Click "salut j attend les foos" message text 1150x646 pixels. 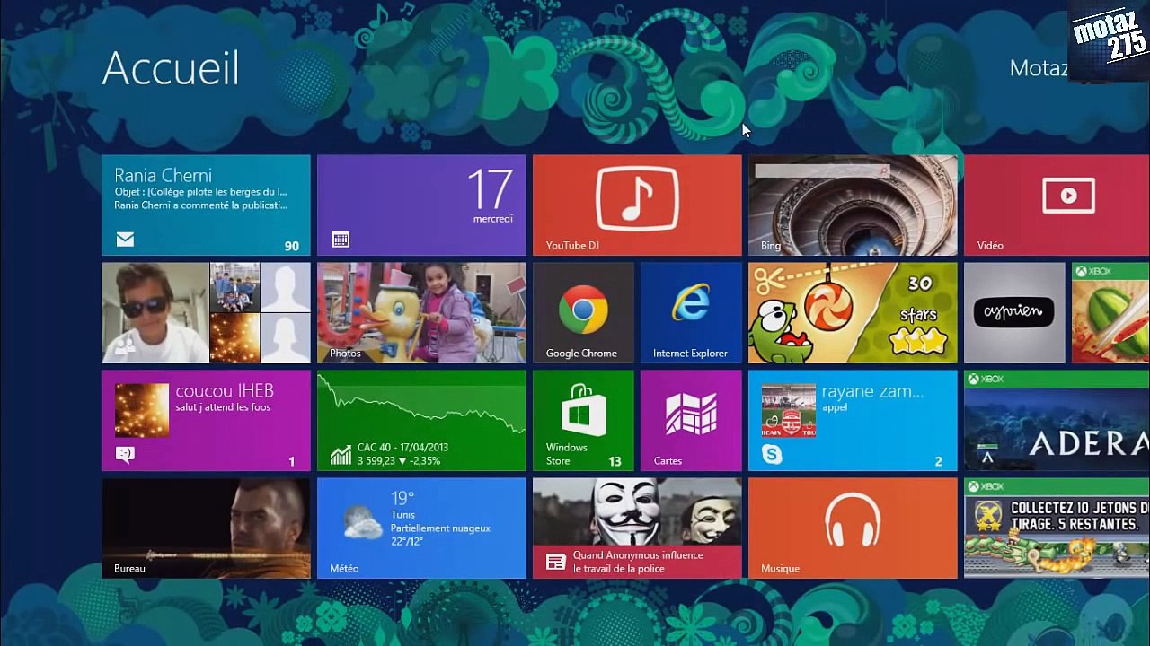point(223,407)
